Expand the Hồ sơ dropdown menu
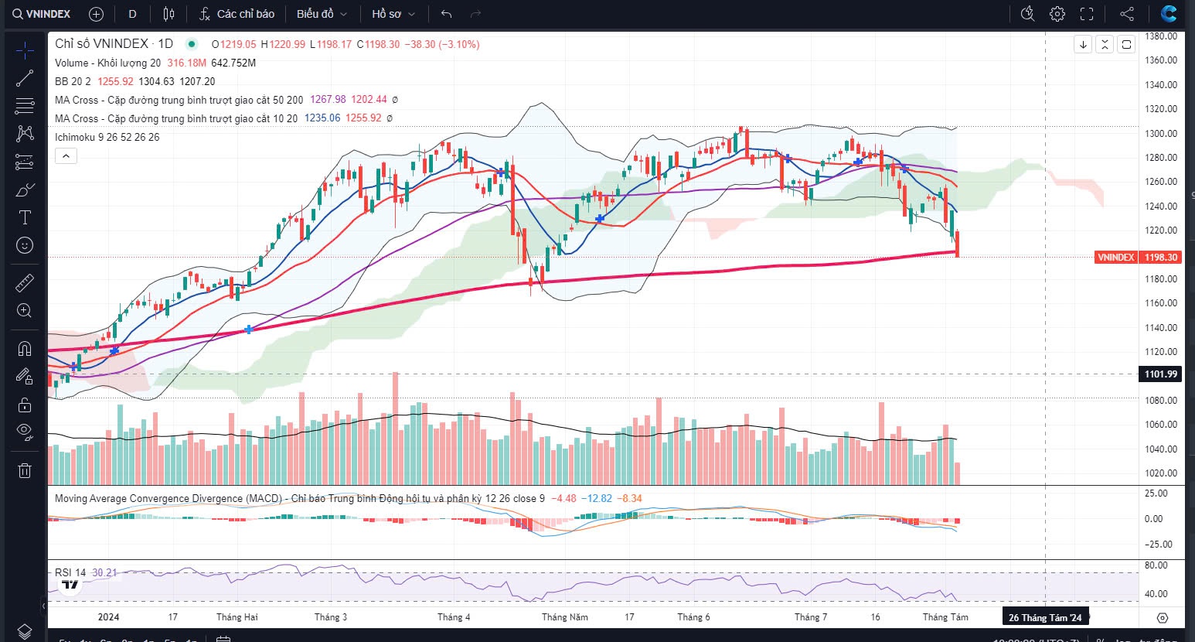 (x=393, y=14)
